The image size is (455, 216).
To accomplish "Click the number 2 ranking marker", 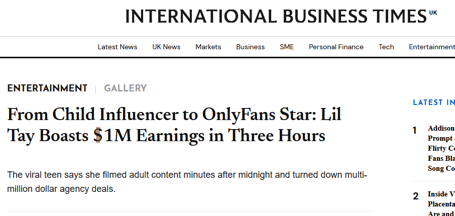I will (415, 196).
